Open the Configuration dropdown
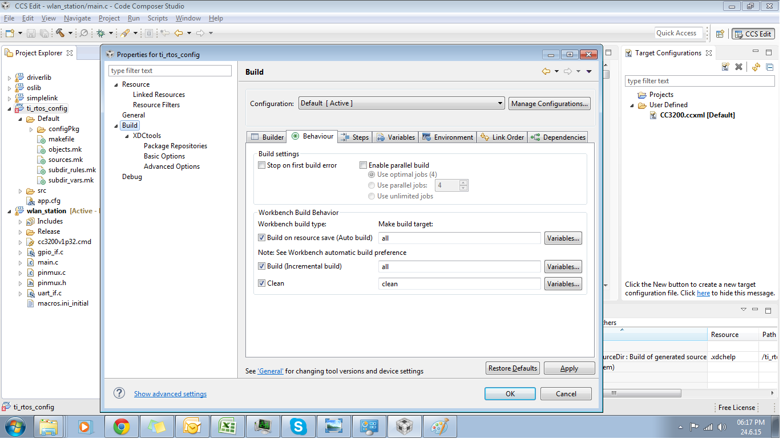 [402, 103]
